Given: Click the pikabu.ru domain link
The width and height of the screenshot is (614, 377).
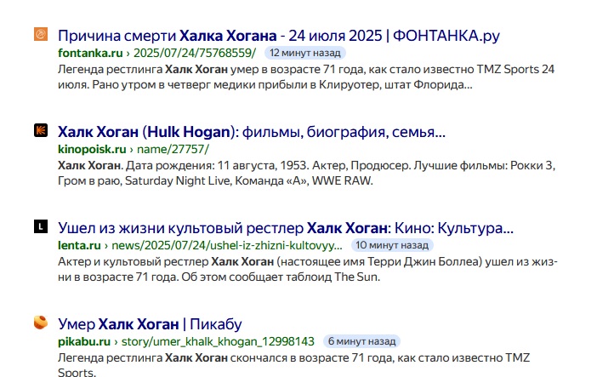Looking at the screenshot, I should click(84, 341).
